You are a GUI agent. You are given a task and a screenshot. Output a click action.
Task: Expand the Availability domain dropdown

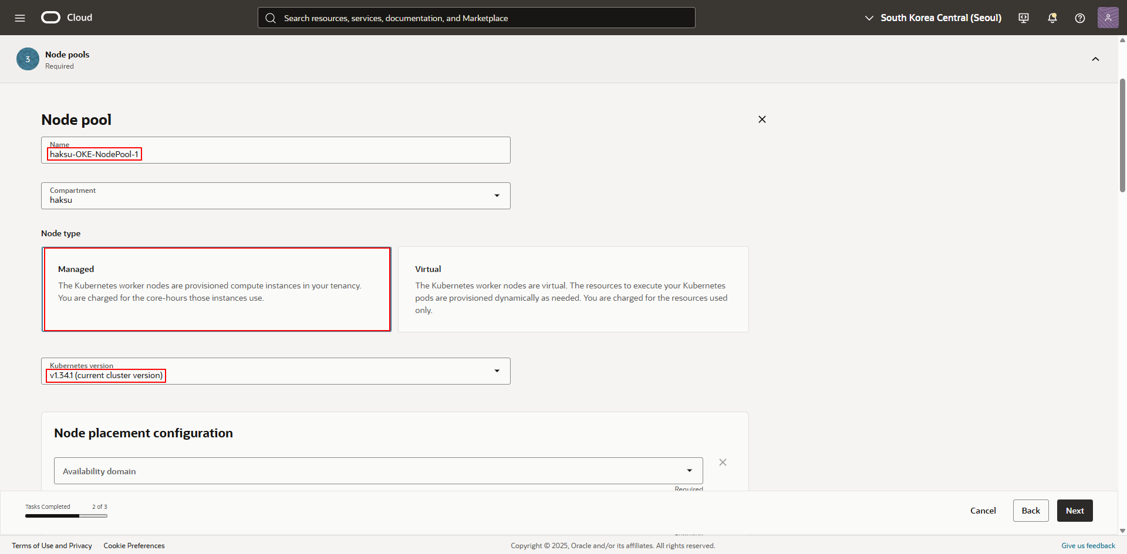378,471
